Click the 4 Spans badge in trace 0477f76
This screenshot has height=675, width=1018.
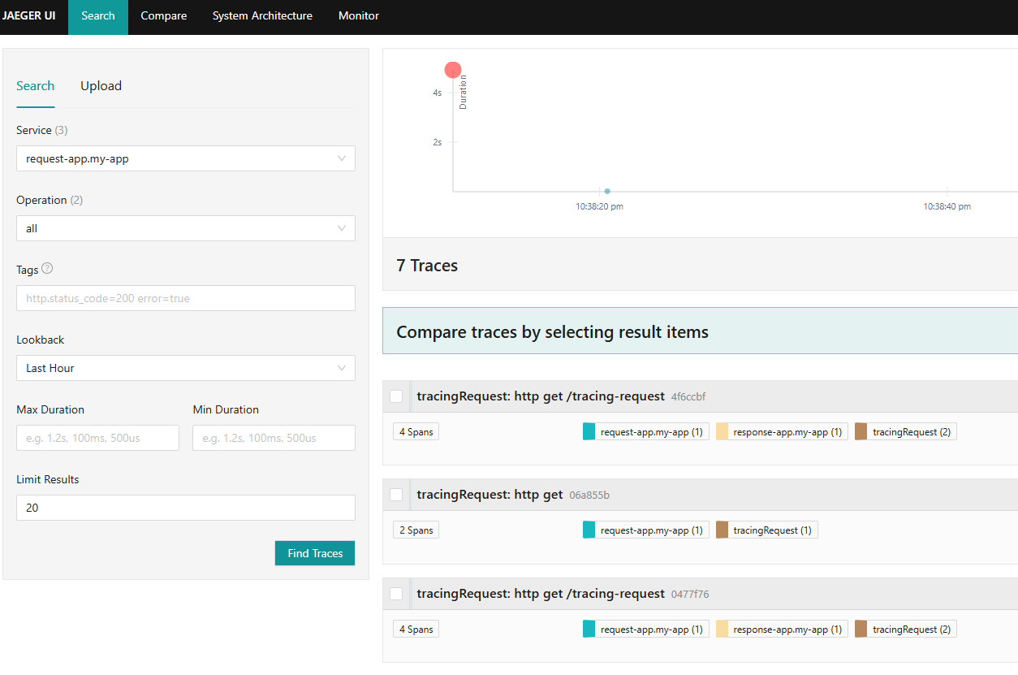pyautogui.click(x=416, y=629)
